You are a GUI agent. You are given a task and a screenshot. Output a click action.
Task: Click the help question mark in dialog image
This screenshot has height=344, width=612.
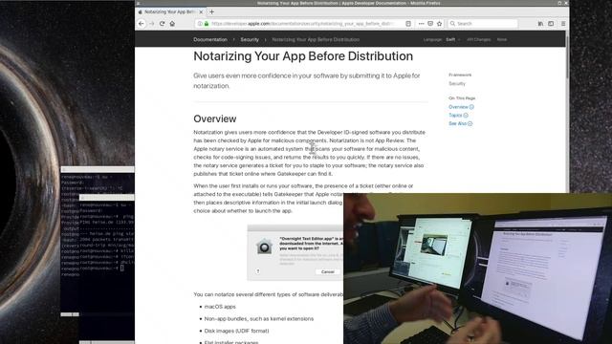[x=258, y=271]
